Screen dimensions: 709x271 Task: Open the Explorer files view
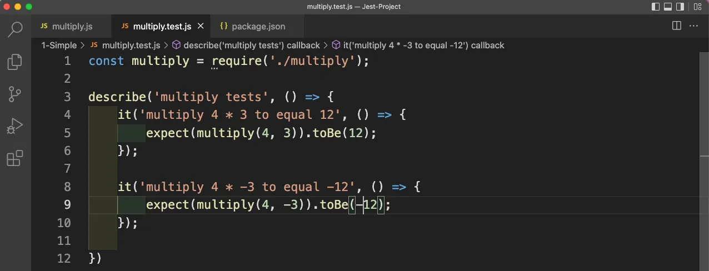(15, 62)
